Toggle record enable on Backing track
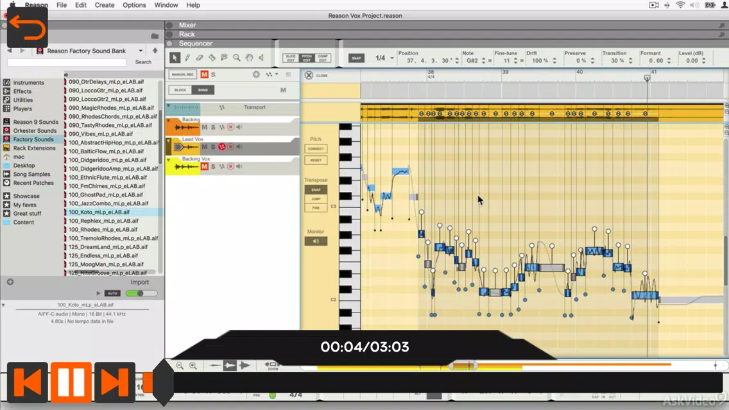Screen dimensions: 729x410 tap(230, 127)
